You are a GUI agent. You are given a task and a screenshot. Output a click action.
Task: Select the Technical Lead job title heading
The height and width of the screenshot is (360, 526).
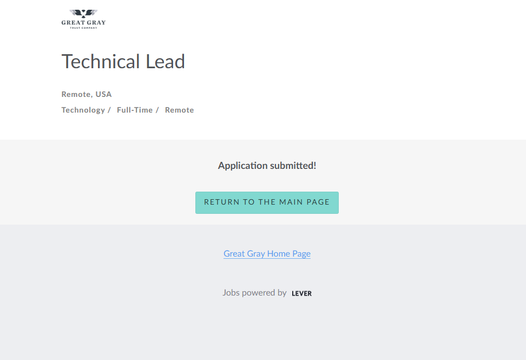(x=123, y=62)
